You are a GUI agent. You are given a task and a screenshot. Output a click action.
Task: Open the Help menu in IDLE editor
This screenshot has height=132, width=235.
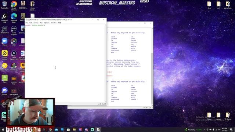coord(59,23)
